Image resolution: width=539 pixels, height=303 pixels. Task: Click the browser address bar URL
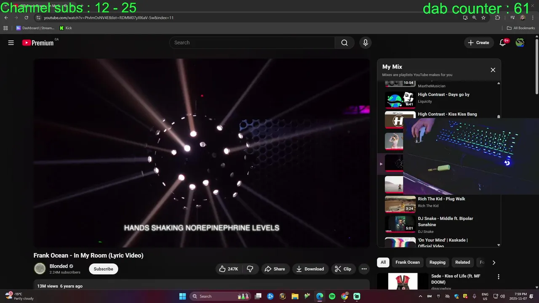[109, 18]
